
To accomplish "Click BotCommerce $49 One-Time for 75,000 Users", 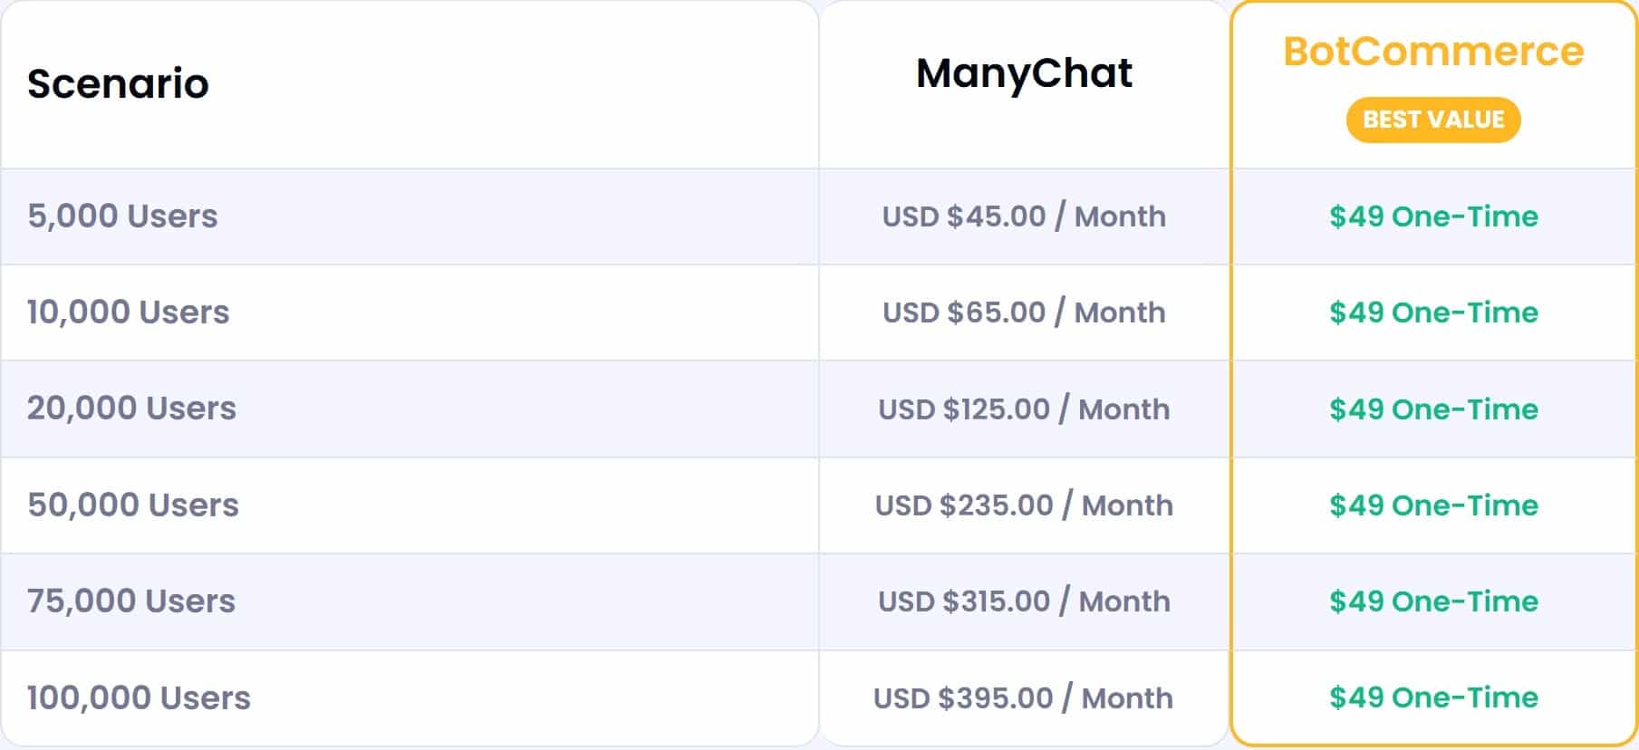I will click(x=1433, y=601).
